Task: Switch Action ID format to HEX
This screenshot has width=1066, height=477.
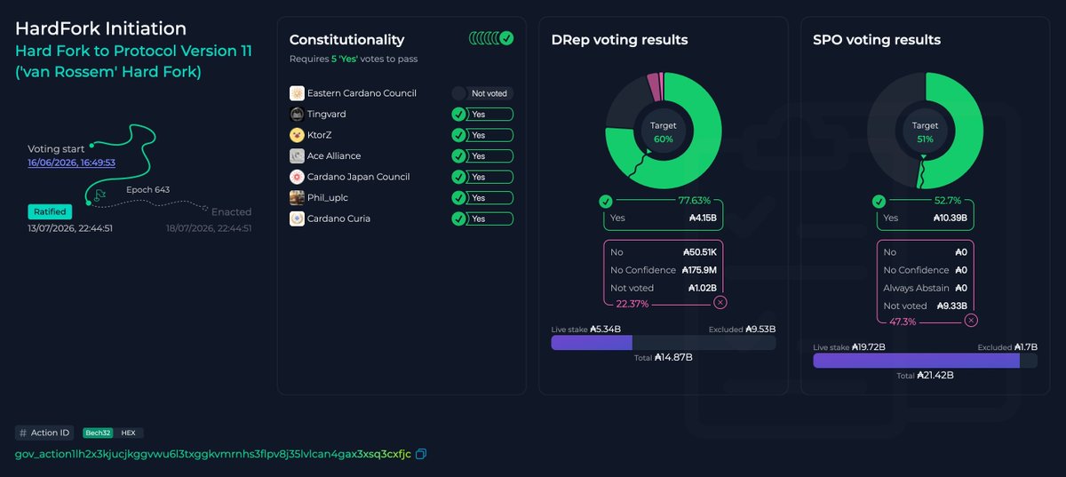Action: 128,433
